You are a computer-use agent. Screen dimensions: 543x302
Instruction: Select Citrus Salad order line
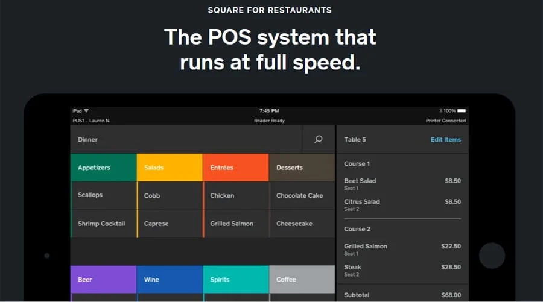[402, 205]
